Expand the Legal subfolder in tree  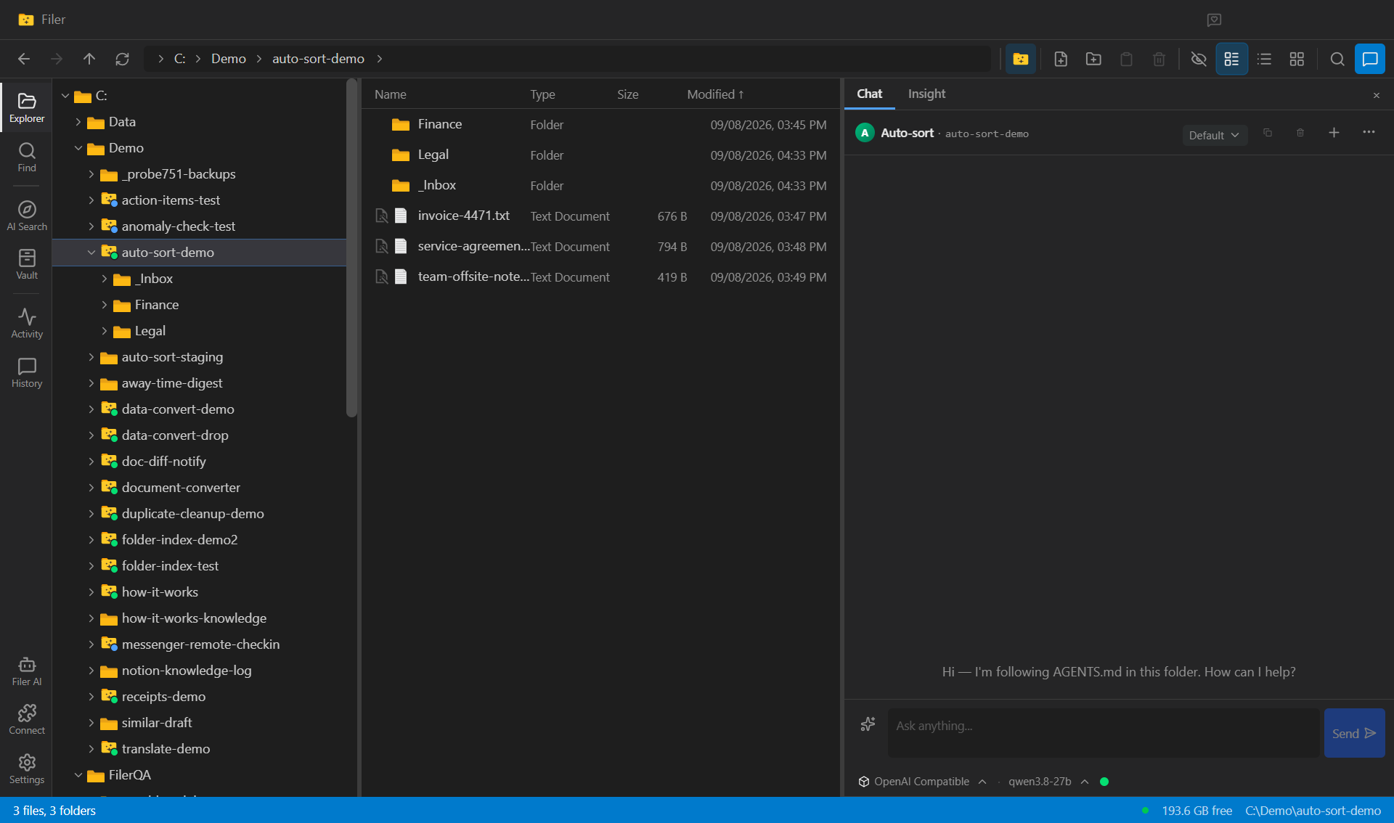(105, 331)
